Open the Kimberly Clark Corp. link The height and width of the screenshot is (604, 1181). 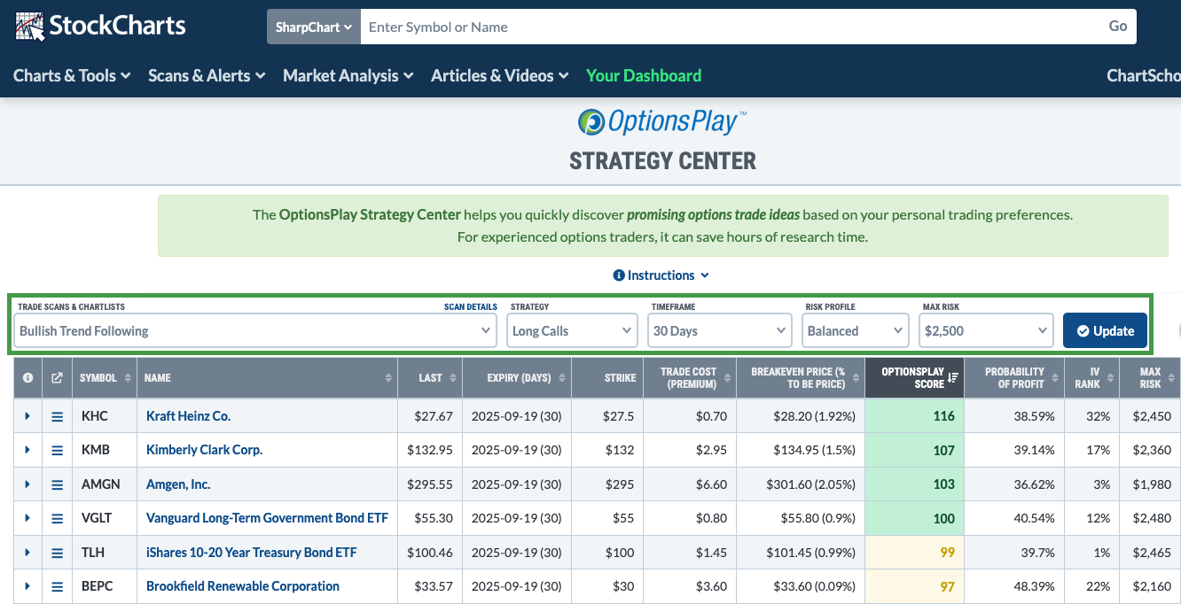[x=204, y=450]
